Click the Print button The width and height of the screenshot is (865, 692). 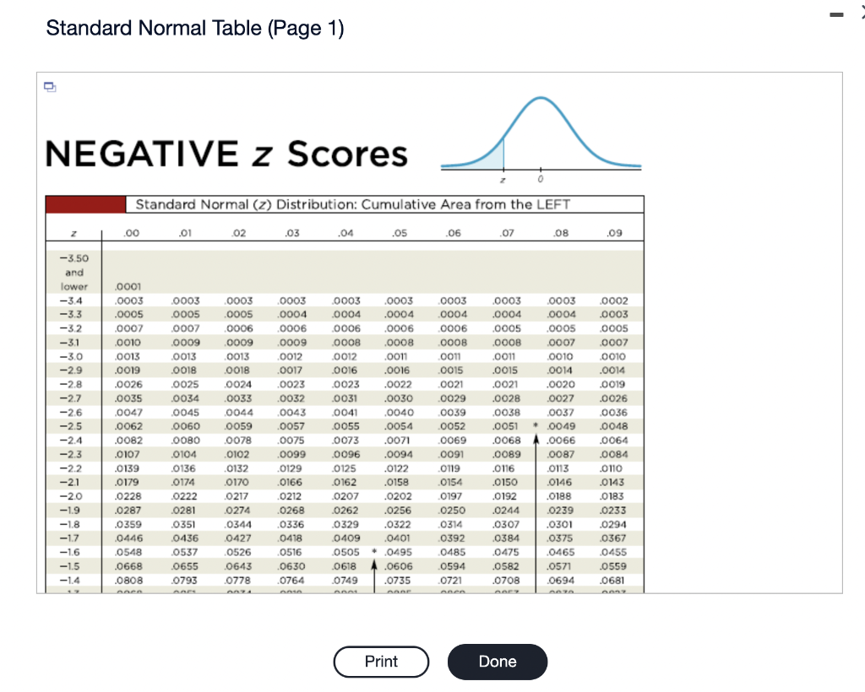tap(381, 662)
